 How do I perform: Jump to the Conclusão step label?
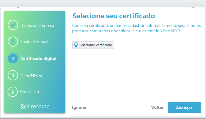30,92
